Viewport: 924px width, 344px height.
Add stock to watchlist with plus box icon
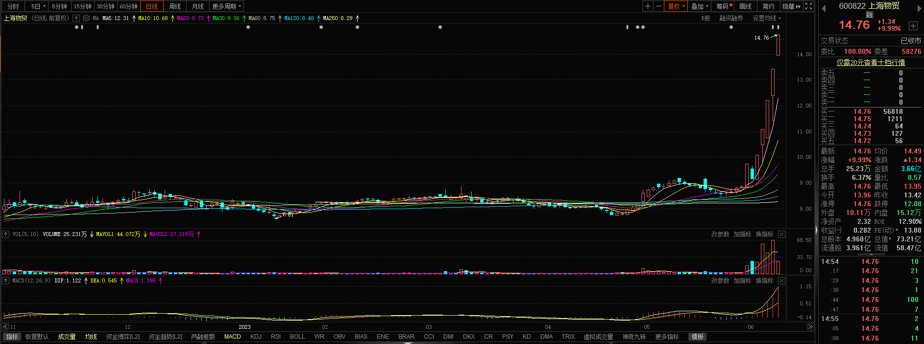[x=913, y=25]
